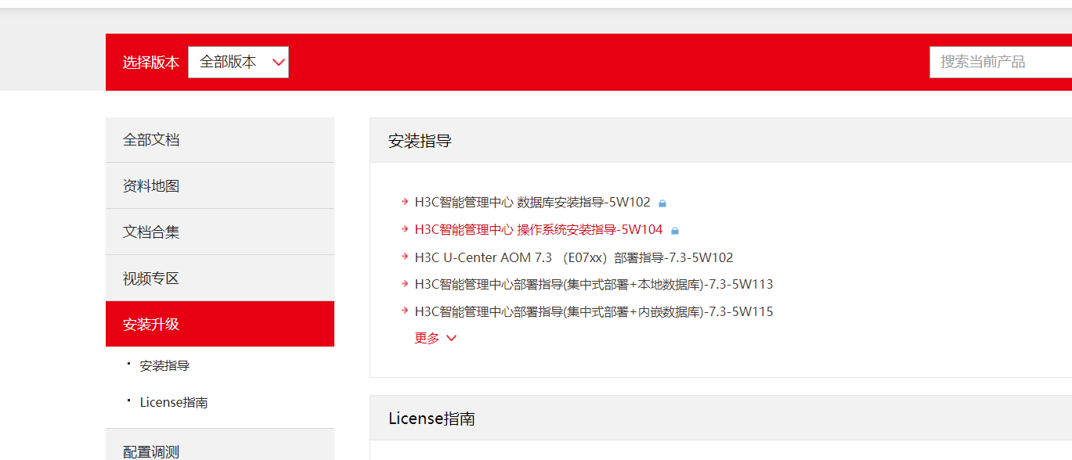The width and height of the screenshot is (1072, 460).
Task: Open H3C U-Center AOM 7.3 部署指导 link
Action: tap(574, 257)
